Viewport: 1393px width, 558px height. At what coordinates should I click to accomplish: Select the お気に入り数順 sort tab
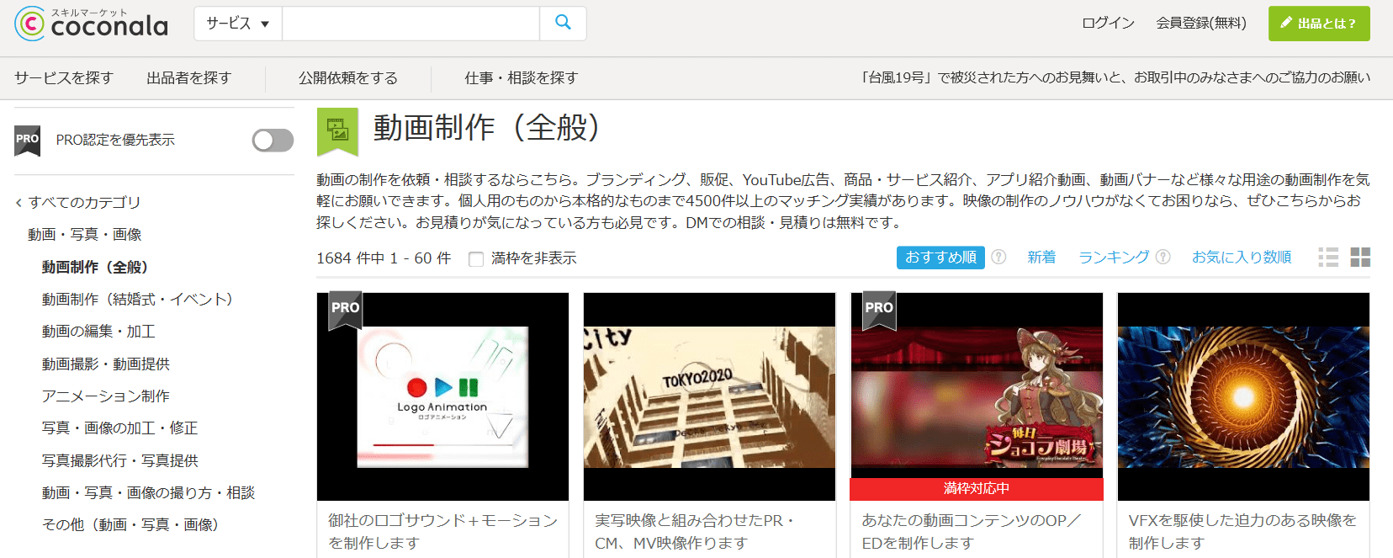point(1242,258)
